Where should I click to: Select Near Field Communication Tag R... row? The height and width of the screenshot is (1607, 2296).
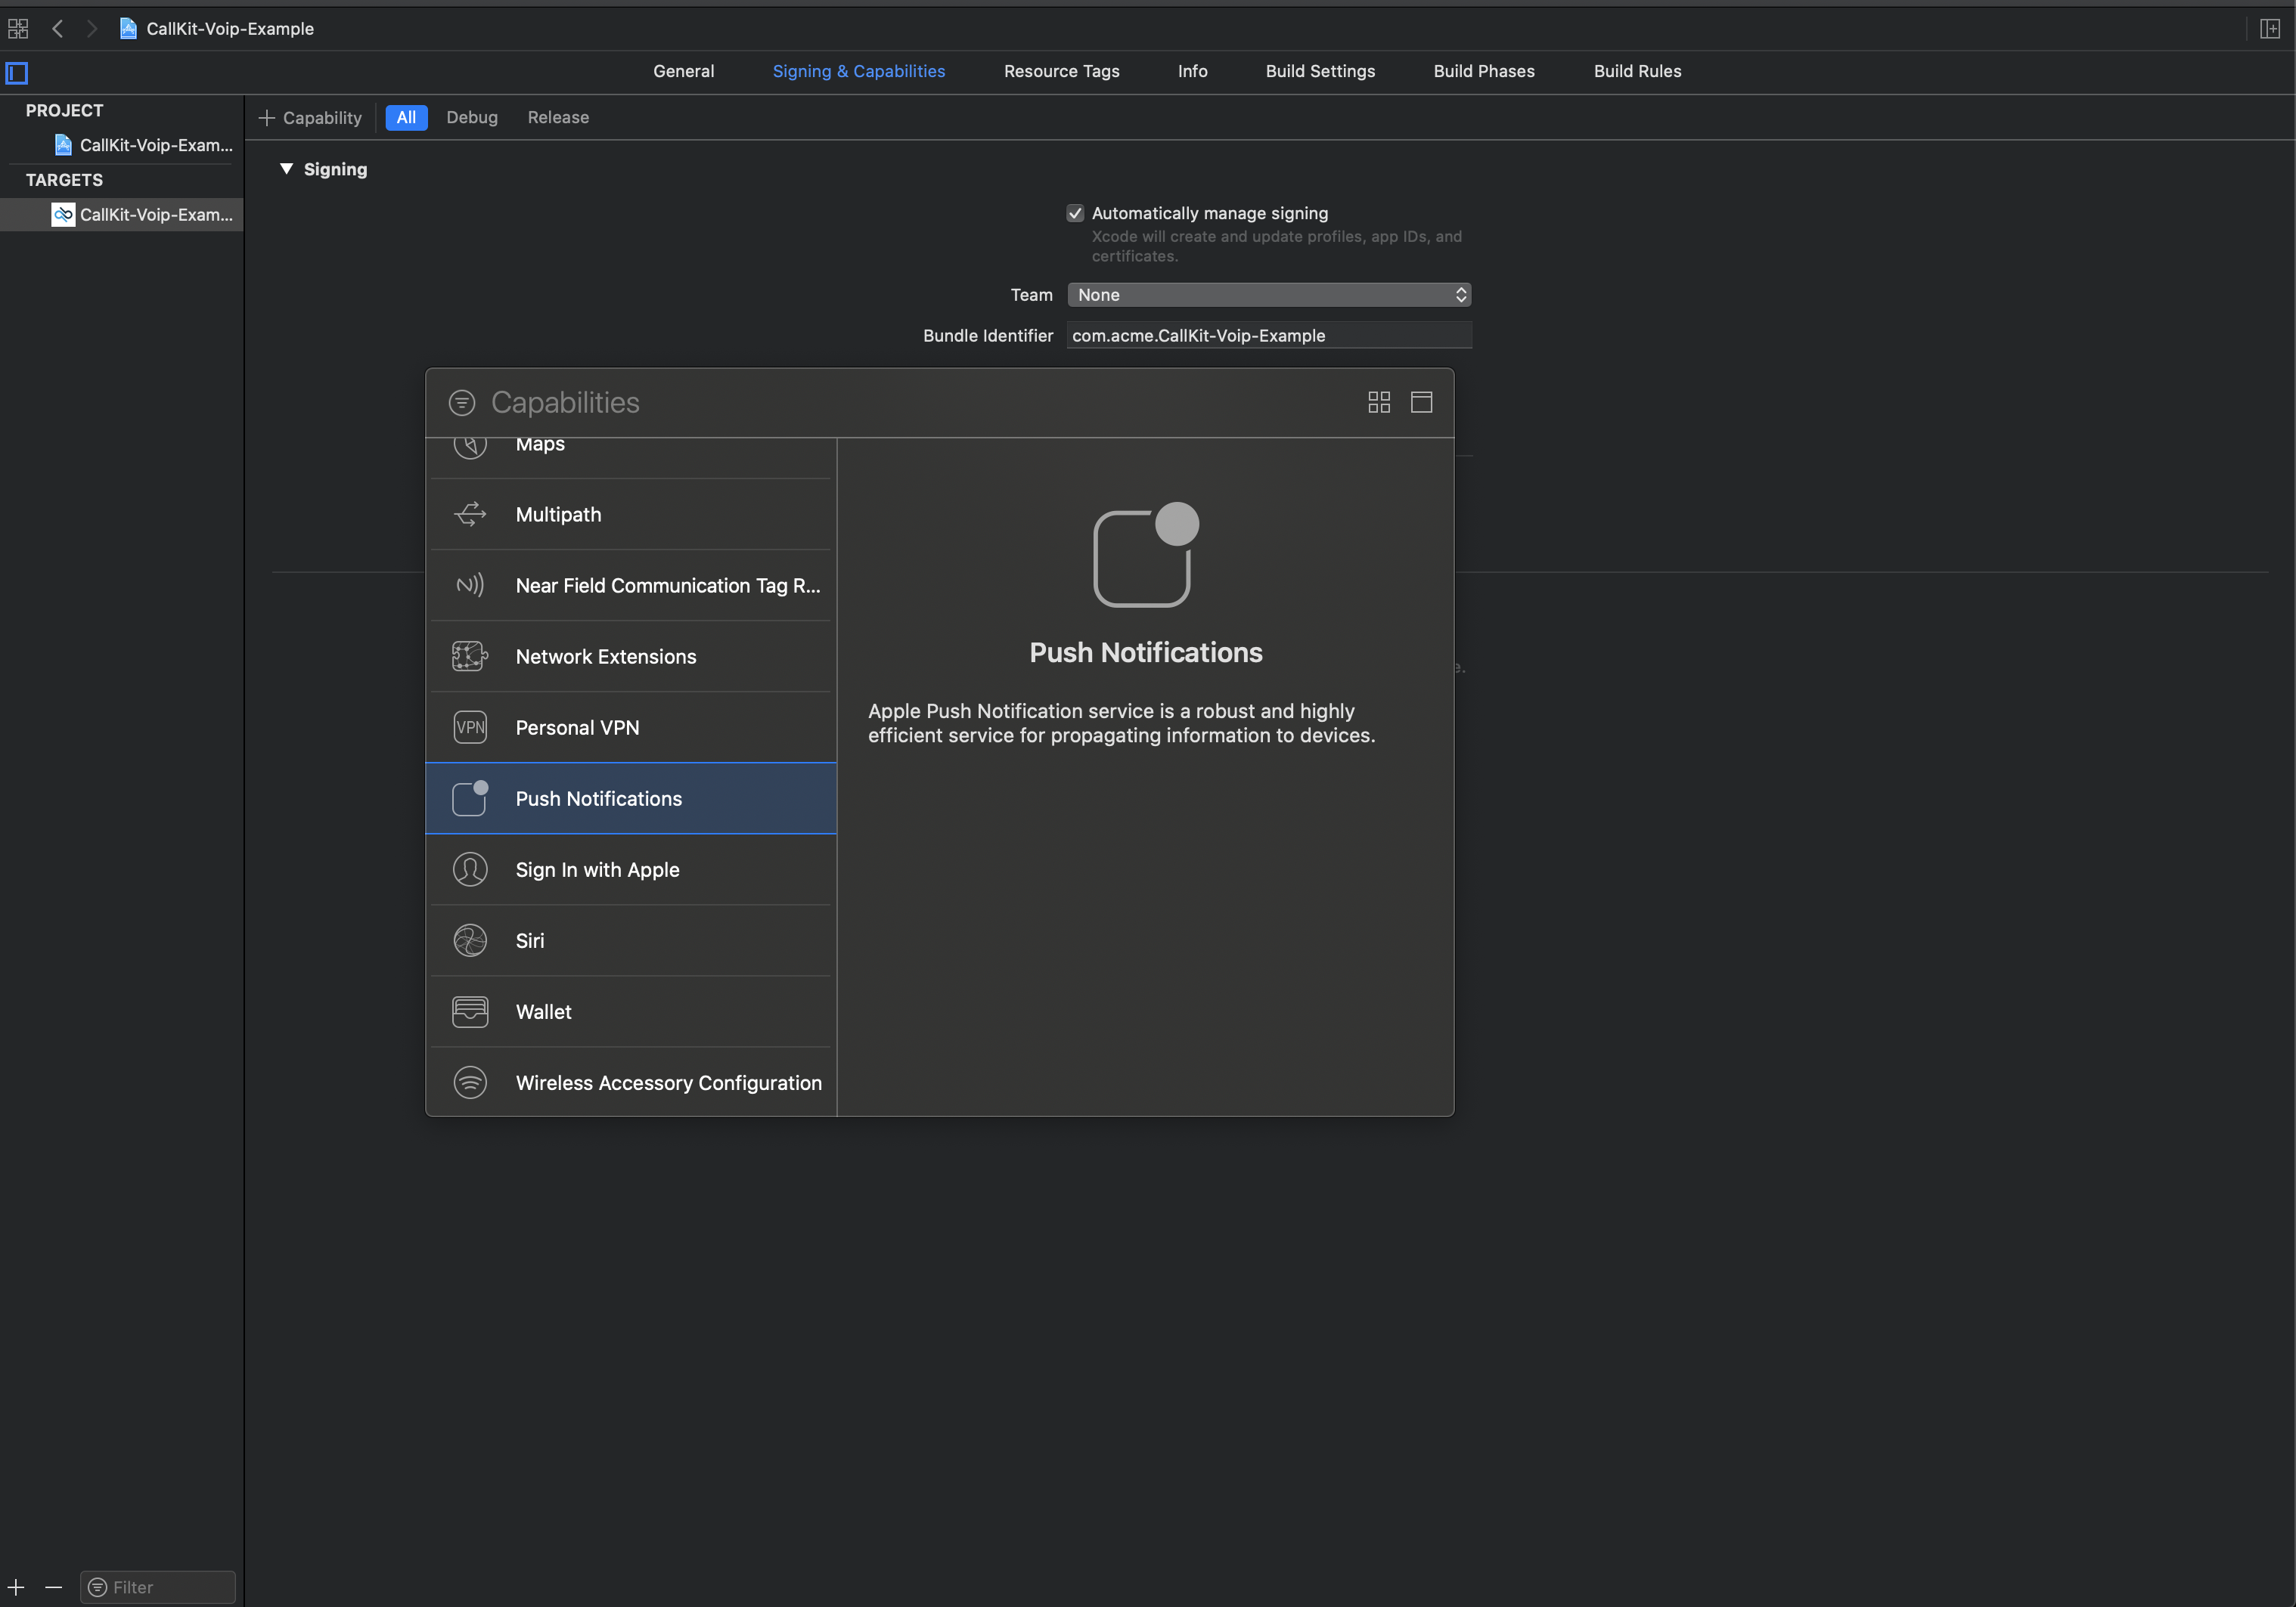click(631, 586)
